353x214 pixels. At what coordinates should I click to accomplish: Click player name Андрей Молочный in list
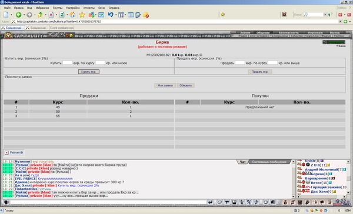(x=321, y=169)
